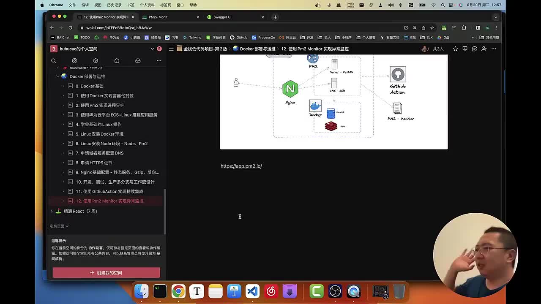The image size is (541, 304).
Task: Open page 7. 申请域名服务配置 DNS
Action: pyautogui.click(x=100, y=153)
